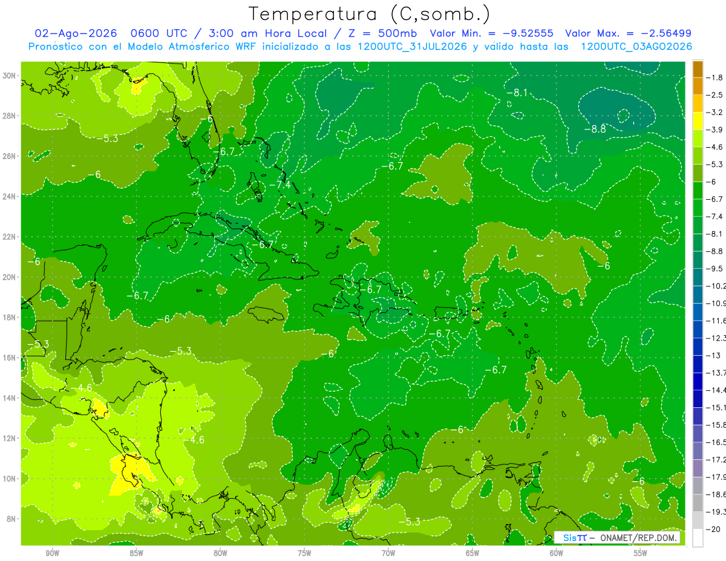Image resolution: width=726 pixels, height=561 pixels.
Task: Click the yellow legend swatch between -3.2 and -3.9
Action: 698,121
